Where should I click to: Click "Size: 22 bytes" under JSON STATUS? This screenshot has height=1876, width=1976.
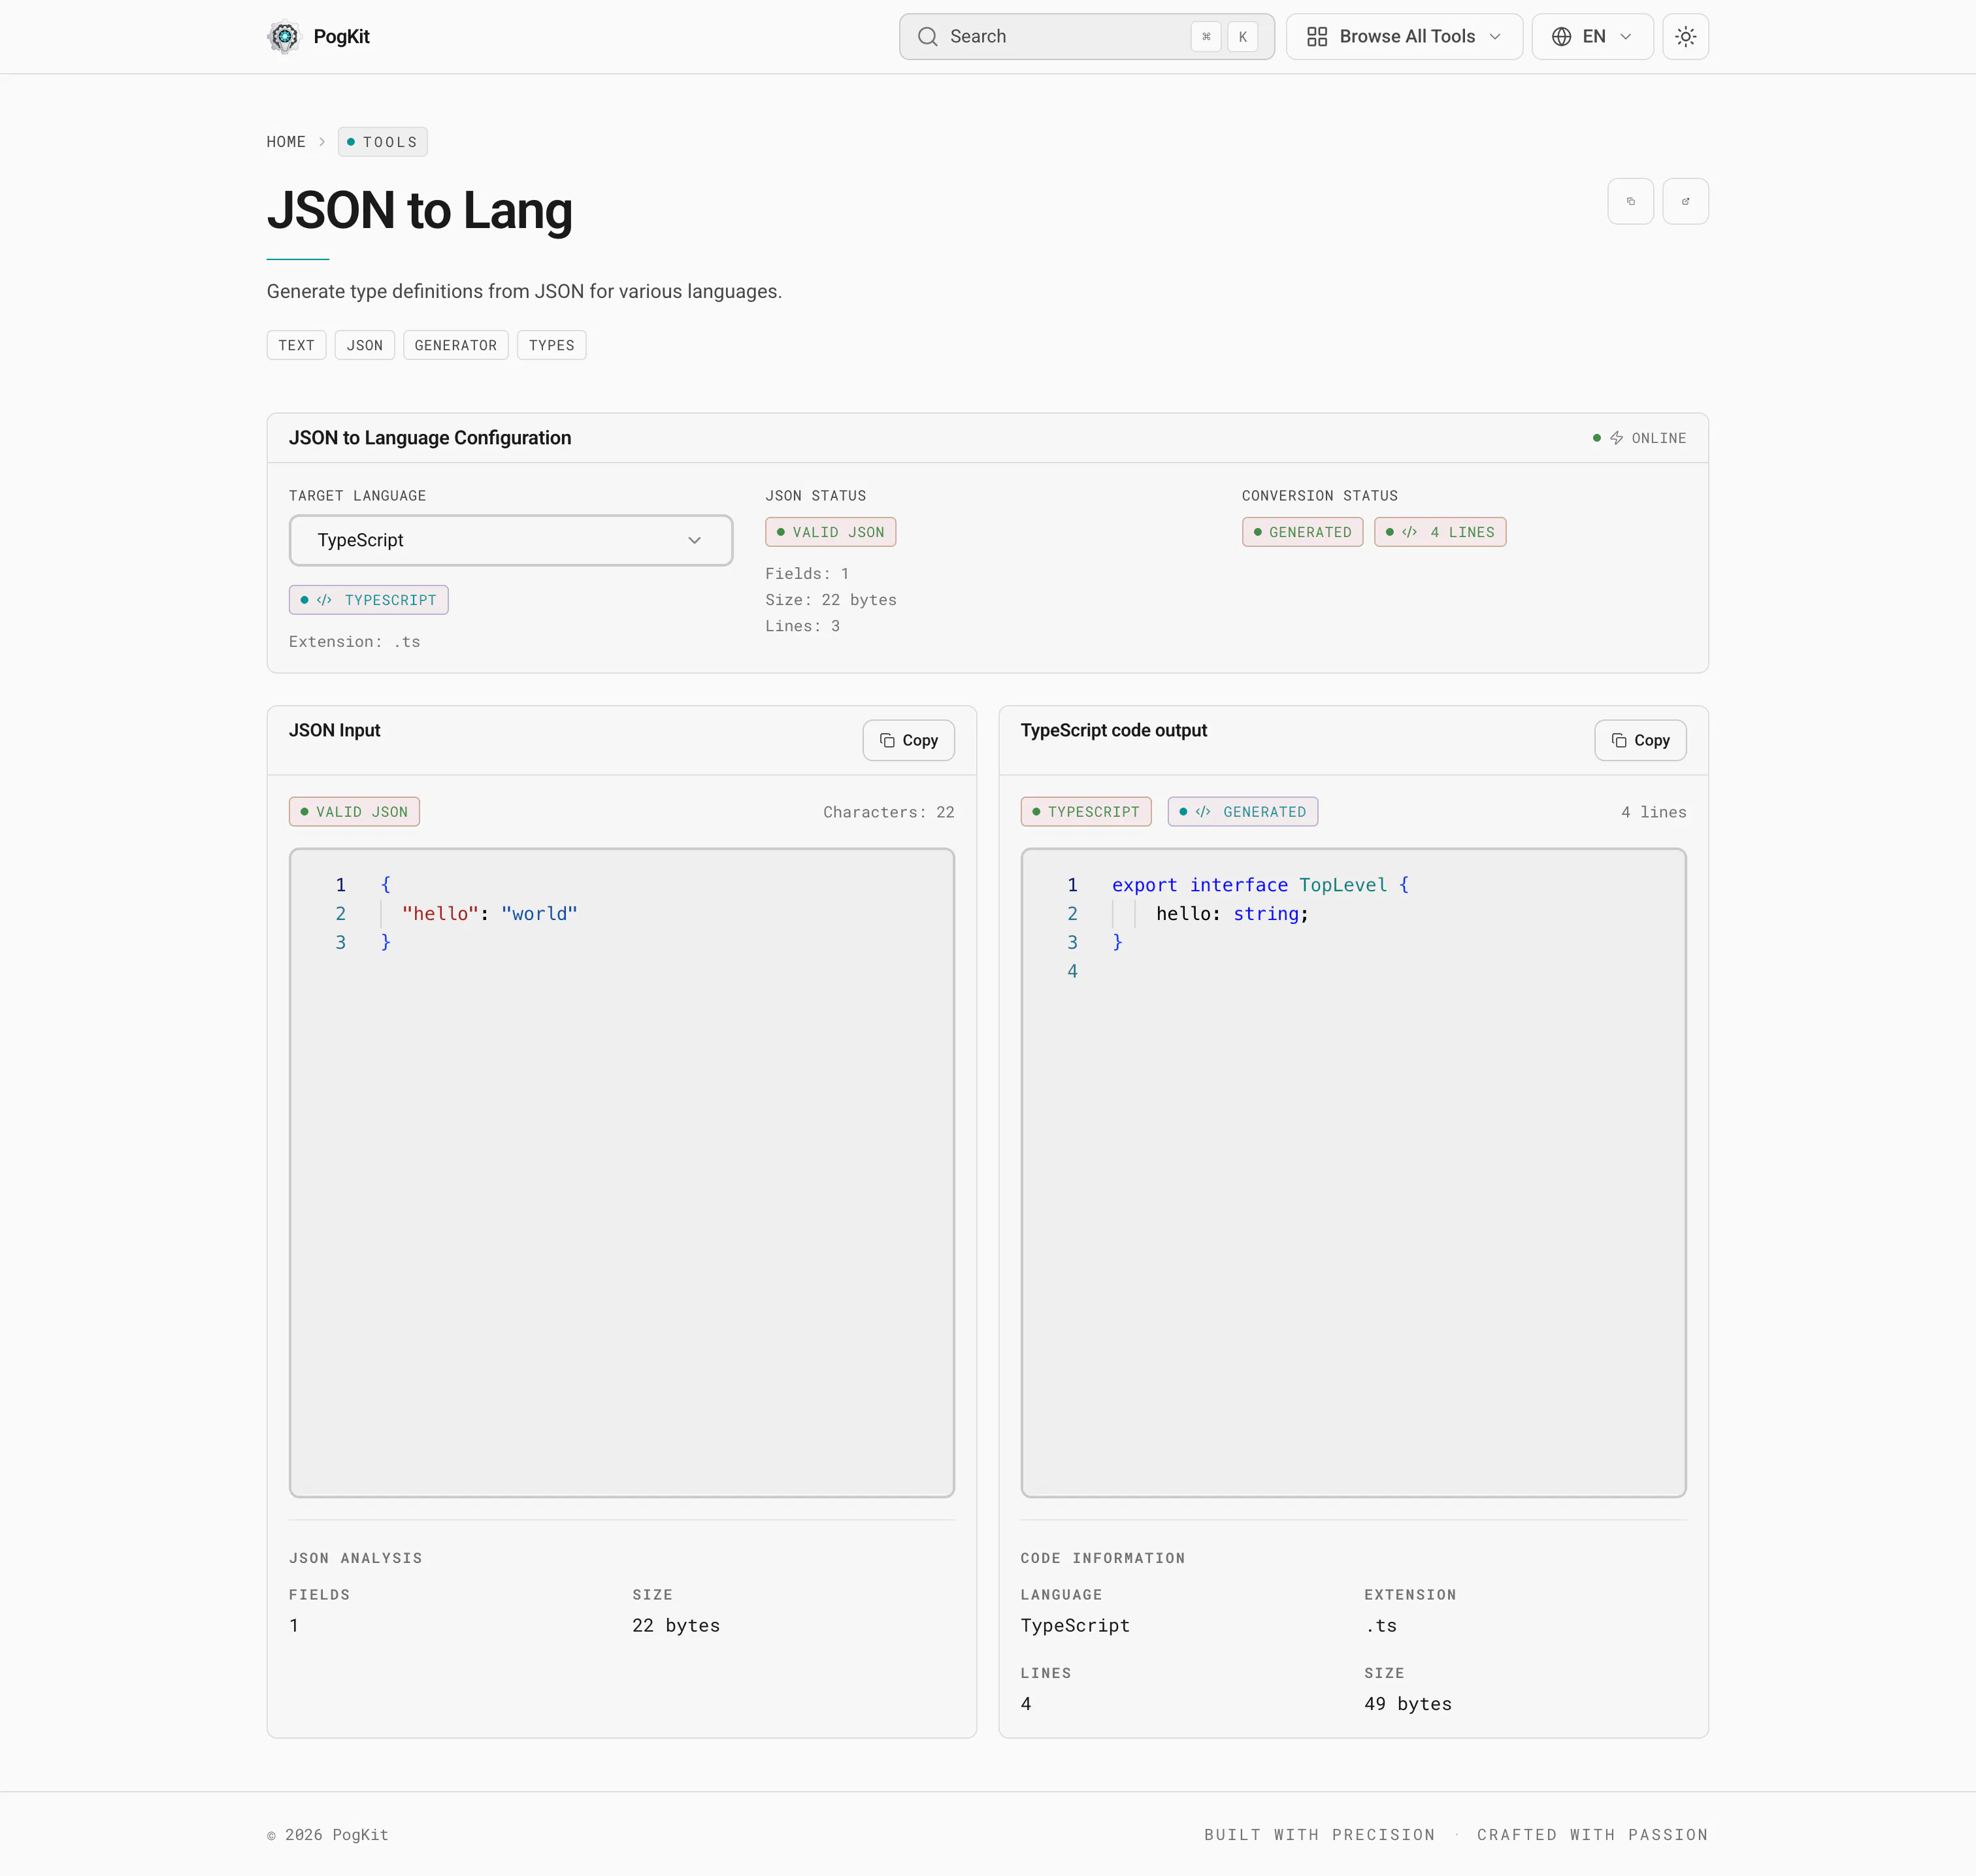click(x=830, y=600)
